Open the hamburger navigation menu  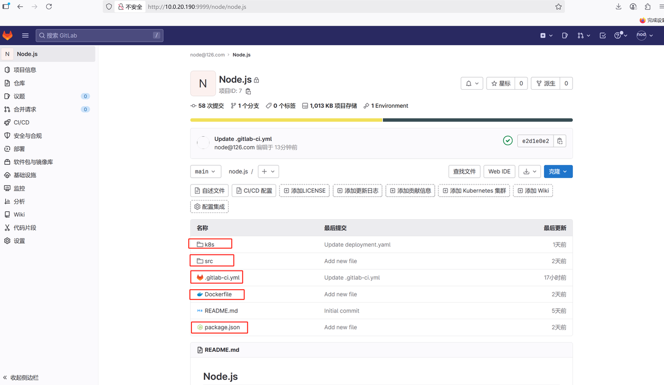pos(25,35)
